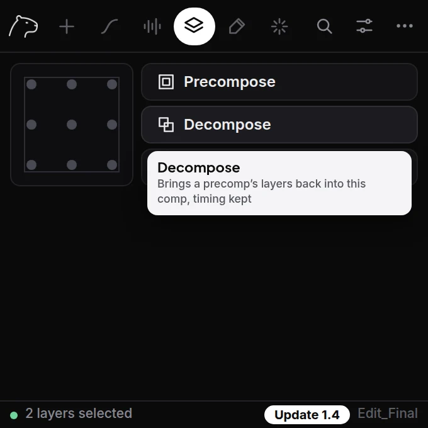The image size is (428, 428).
Task: Select top-center anchor point dot
Action: pos(72,84)
